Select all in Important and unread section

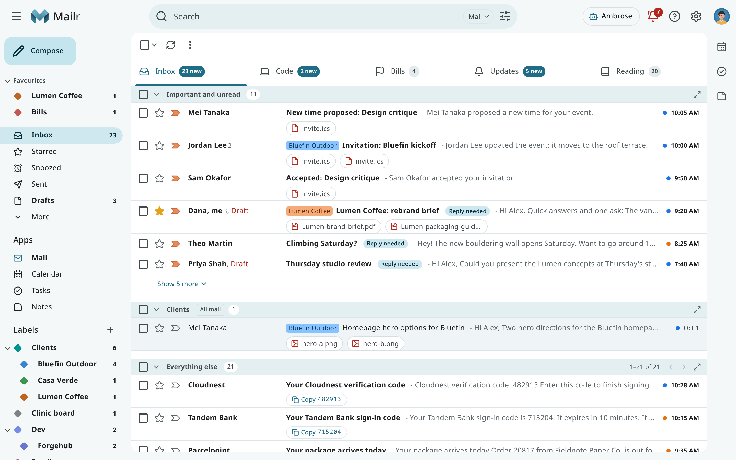(x=143, y=95)
